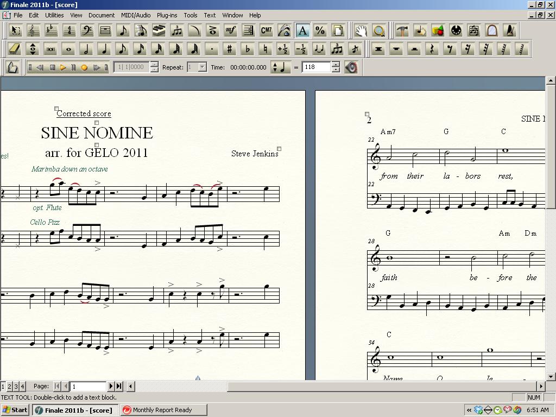This screenshot has height=417, width=556.
Task: Choose the Articulation tool
Action: coord(213,30)
